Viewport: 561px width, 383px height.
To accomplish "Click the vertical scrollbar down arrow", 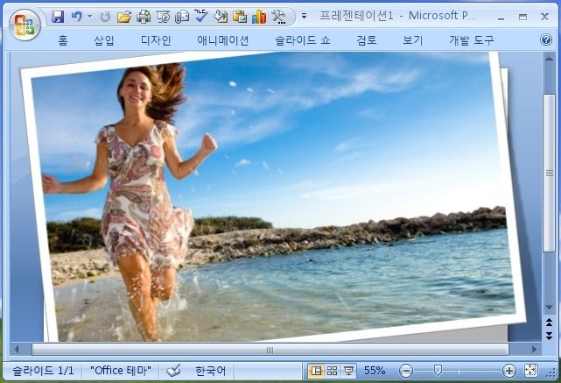I will (x=549, y=308).
